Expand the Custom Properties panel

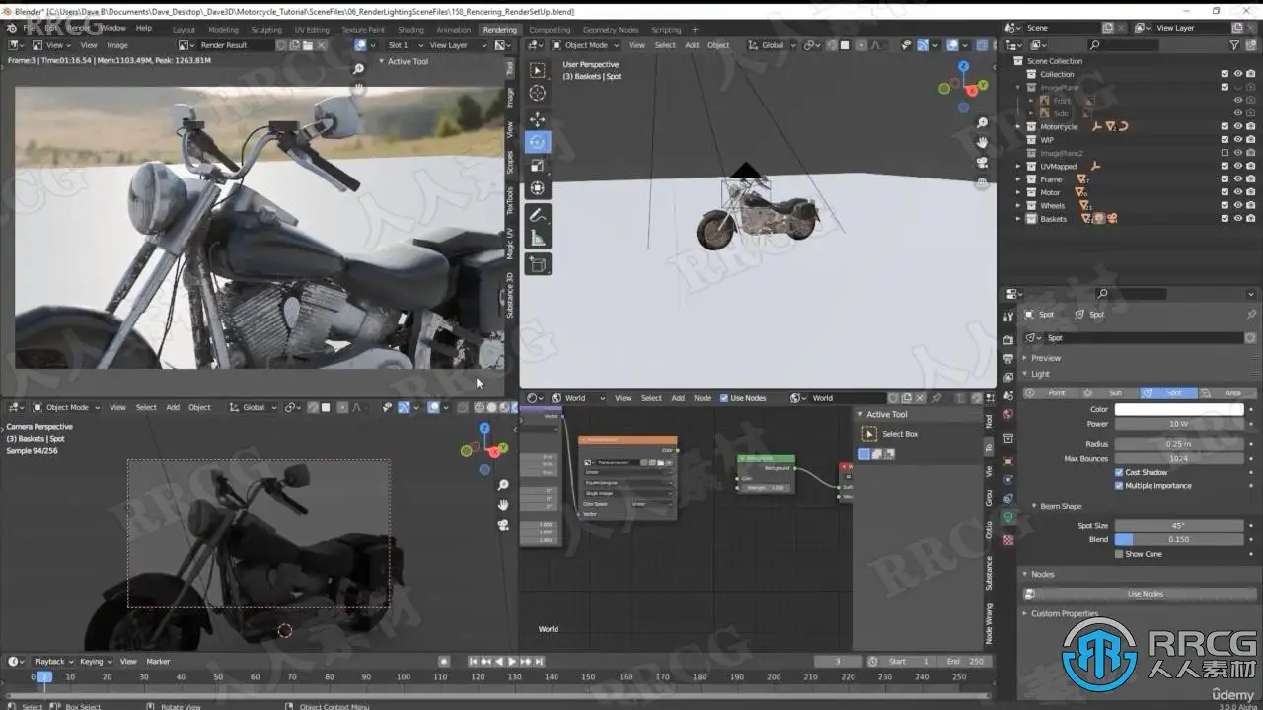click(x=1064, y=613)
